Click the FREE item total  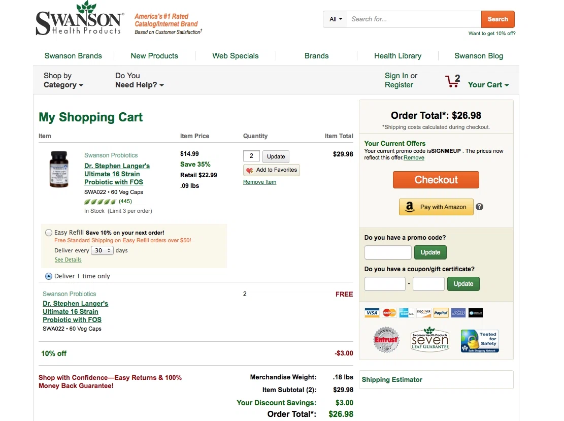(344, 295)
